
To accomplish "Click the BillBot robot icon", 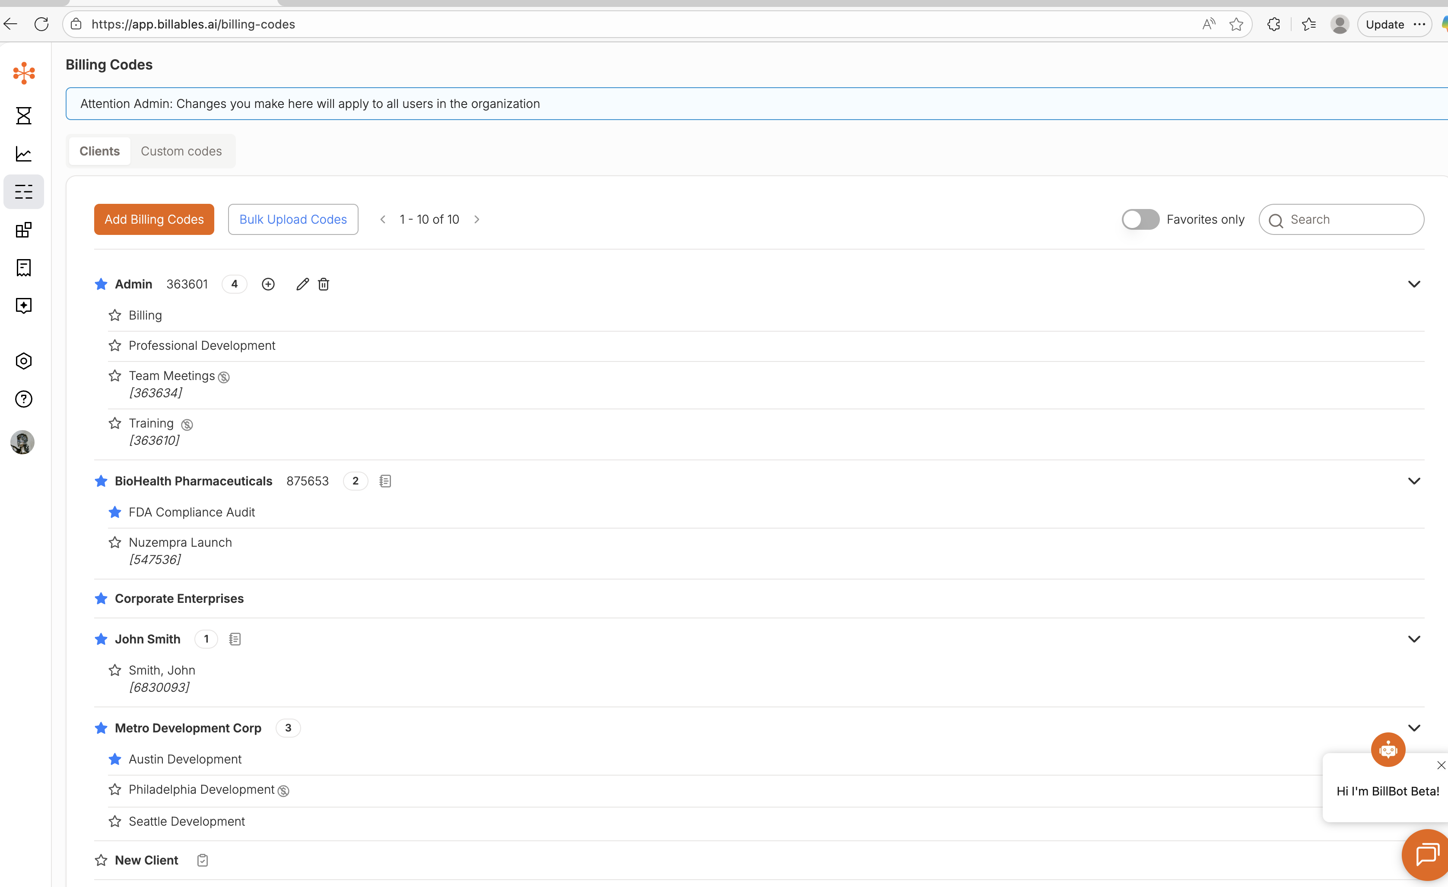I will [1388, 750].
